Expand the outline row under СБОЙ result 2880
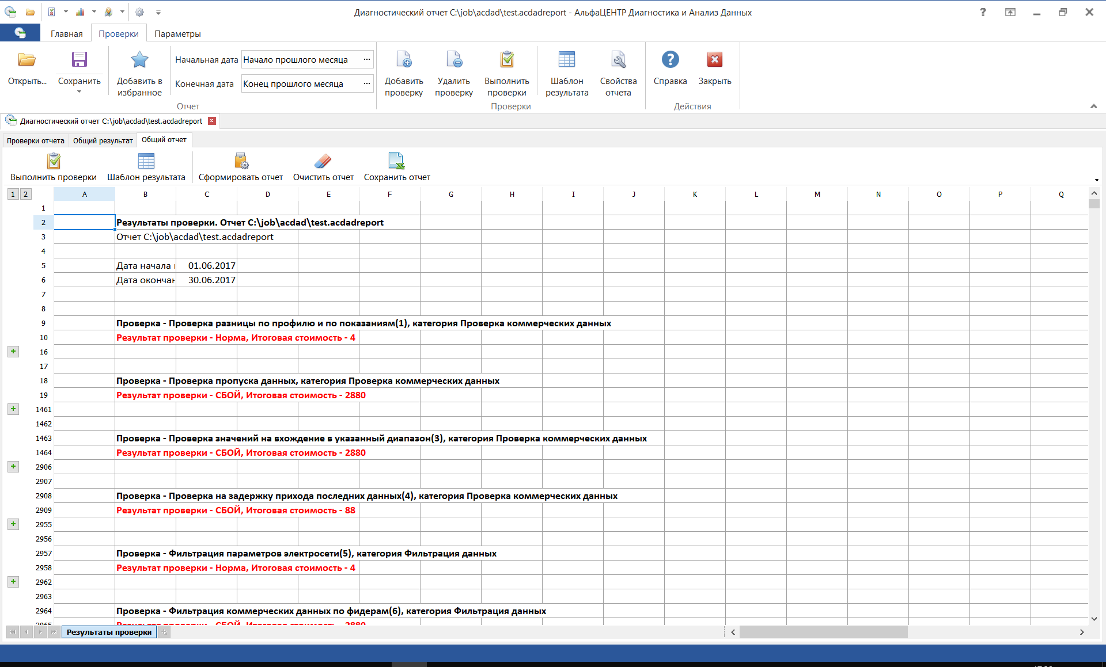 (13, 409)
